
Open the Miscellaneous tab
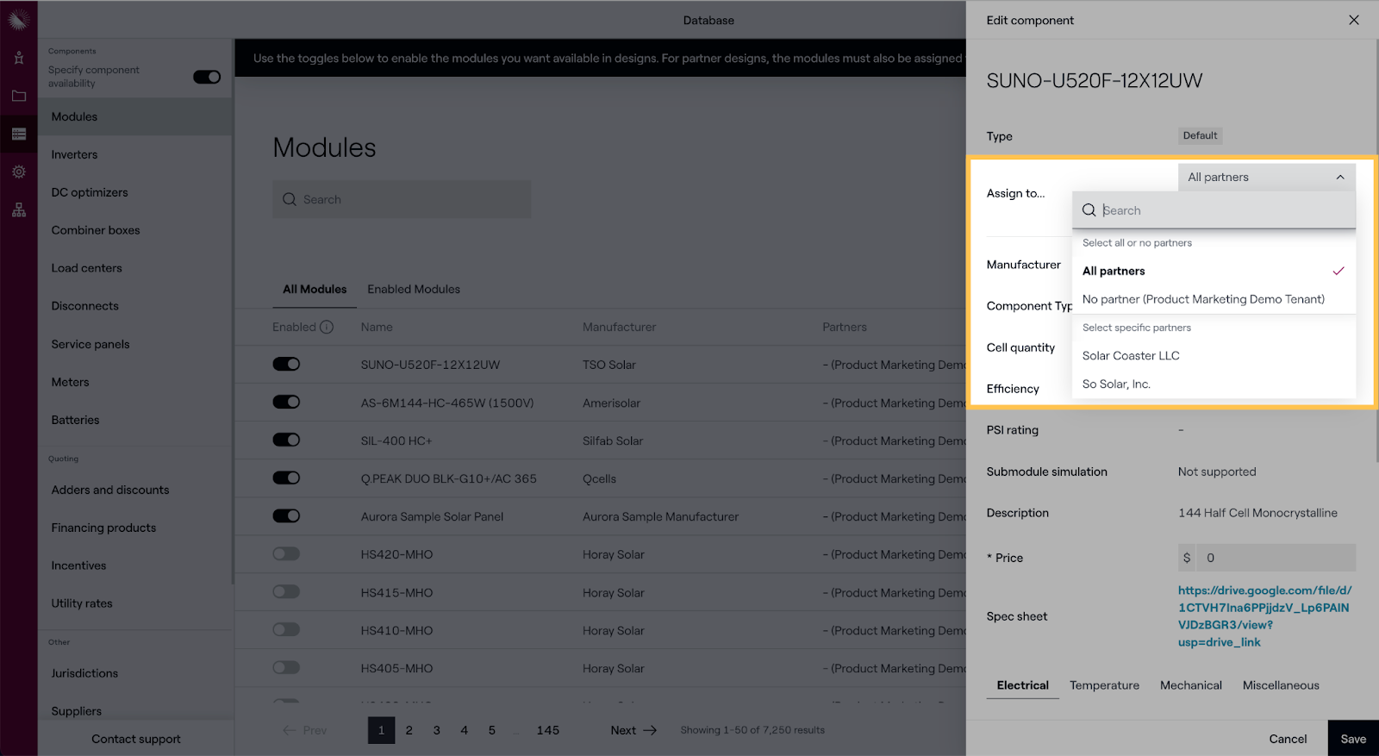(1281, 685)
